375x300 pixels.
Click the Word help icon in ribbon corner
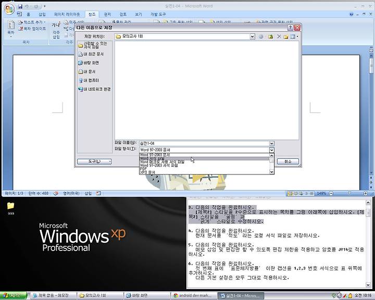pos(351,15)
